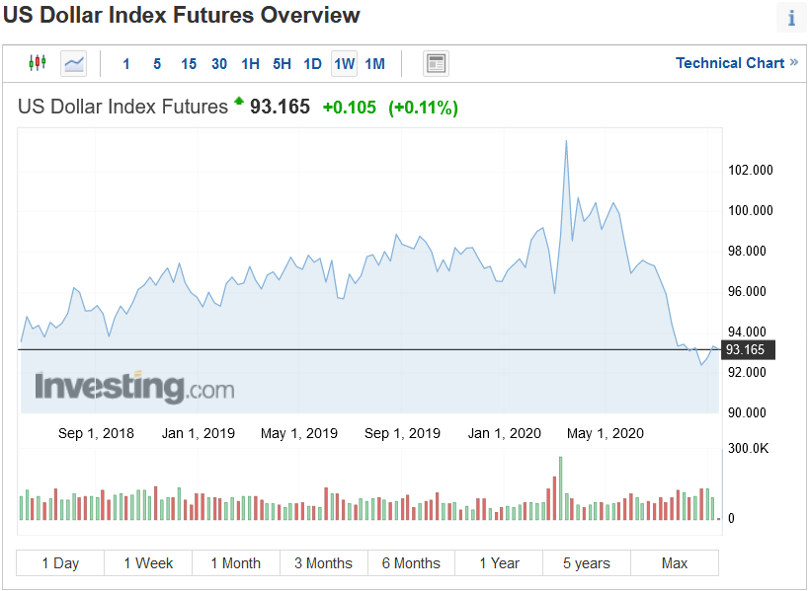Select the 5H interval

282,64
